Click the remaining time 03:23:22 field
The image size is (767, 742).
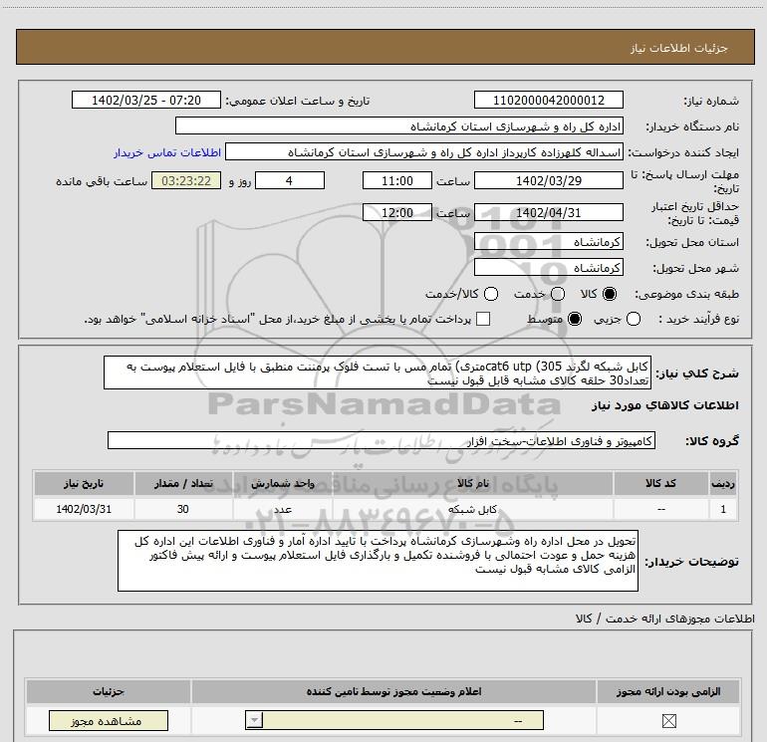(x=186, y=181)
